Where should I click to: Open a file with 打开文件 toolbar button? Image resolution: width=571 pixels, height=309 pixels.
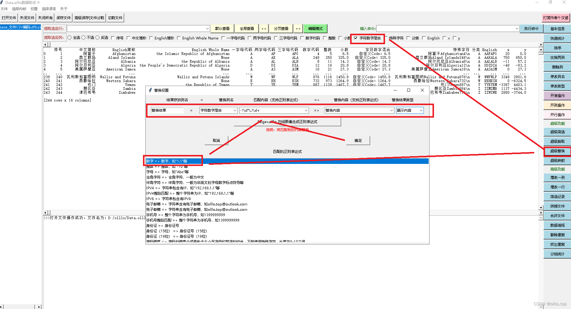pos(9,18)
